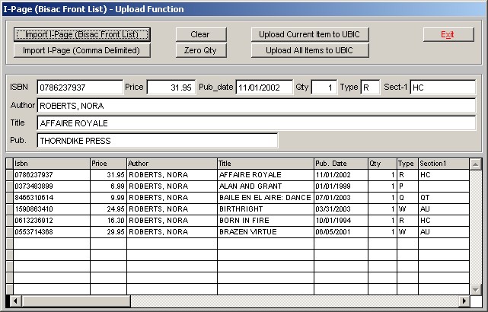Click Import I-Page (Bisac Front List) button
488x312 pixels.
coord(82,34)
